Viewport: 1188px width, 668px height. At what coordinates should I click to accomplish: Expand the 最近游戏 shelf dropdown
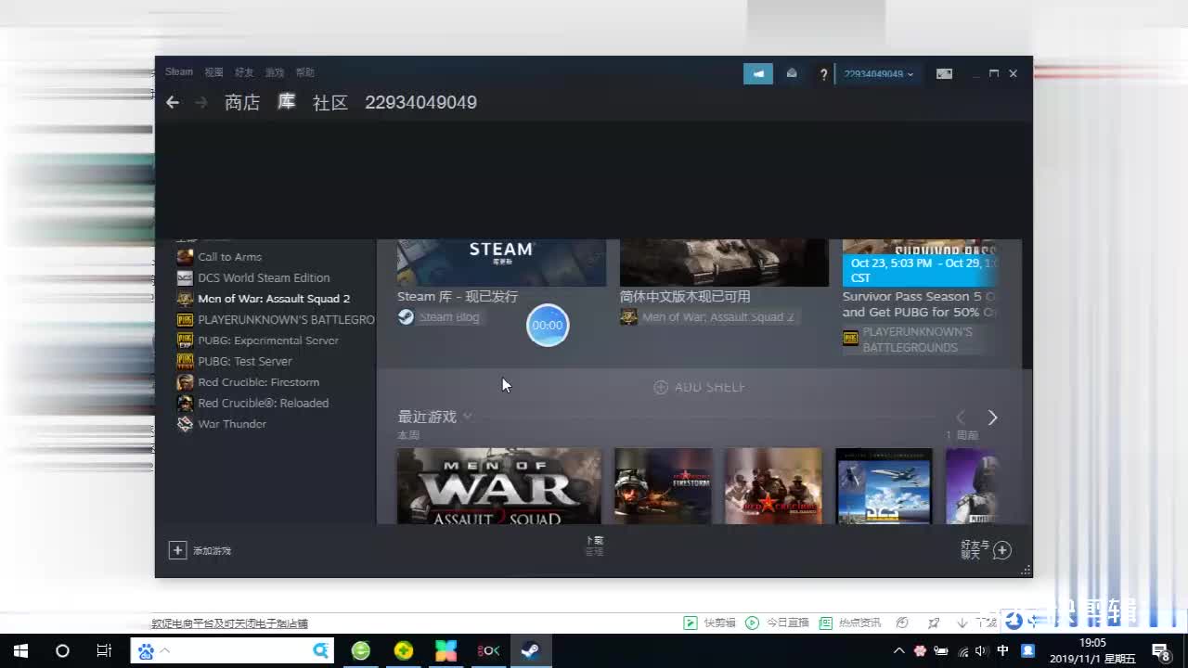tap(467, 417)
